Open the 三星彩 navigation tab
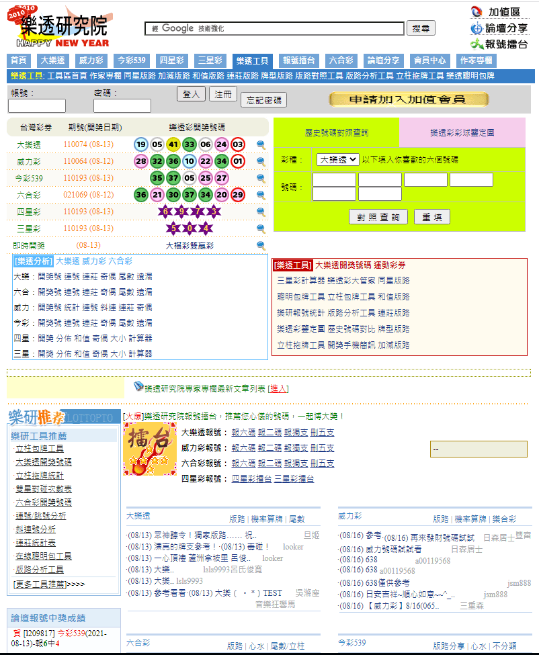This screenshot has height=655, width=539. (x=210, y=60)
